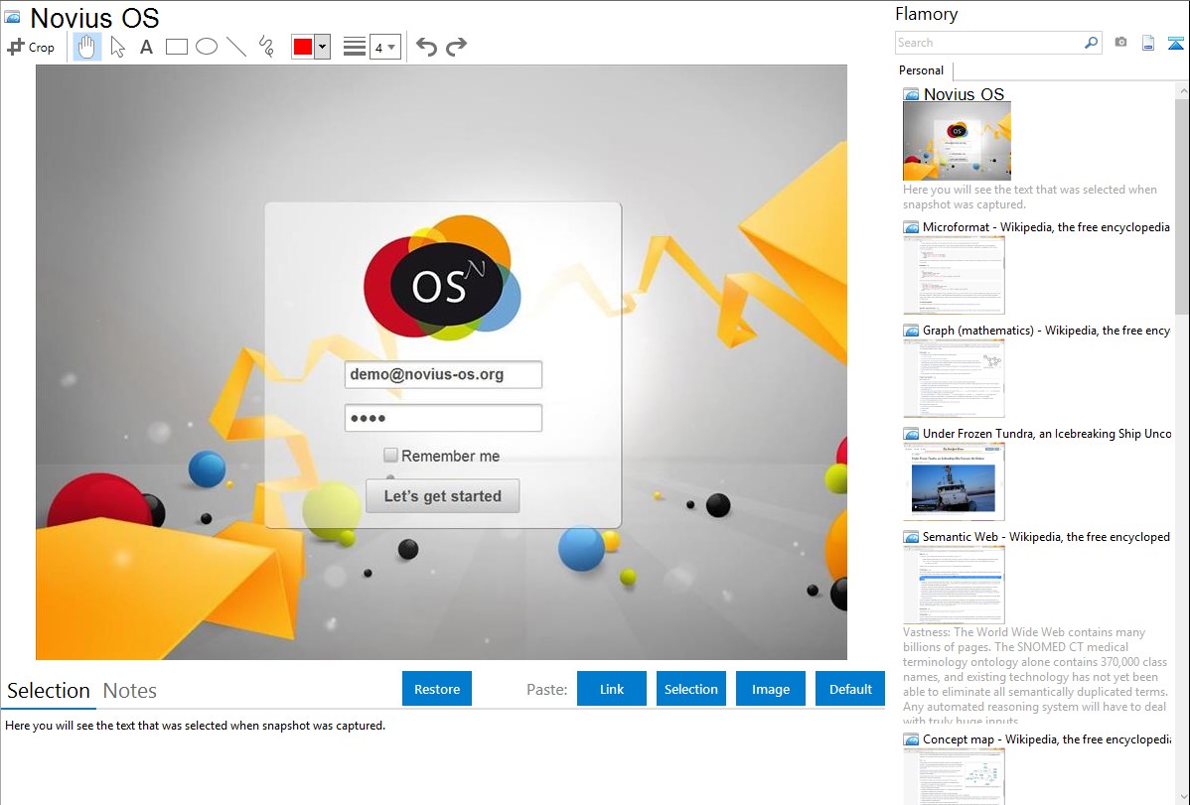This screenshot has width=1190, height=805.
Task: Click the camera capture icon
Action: pyautogui.click(x=1120, y=43)
